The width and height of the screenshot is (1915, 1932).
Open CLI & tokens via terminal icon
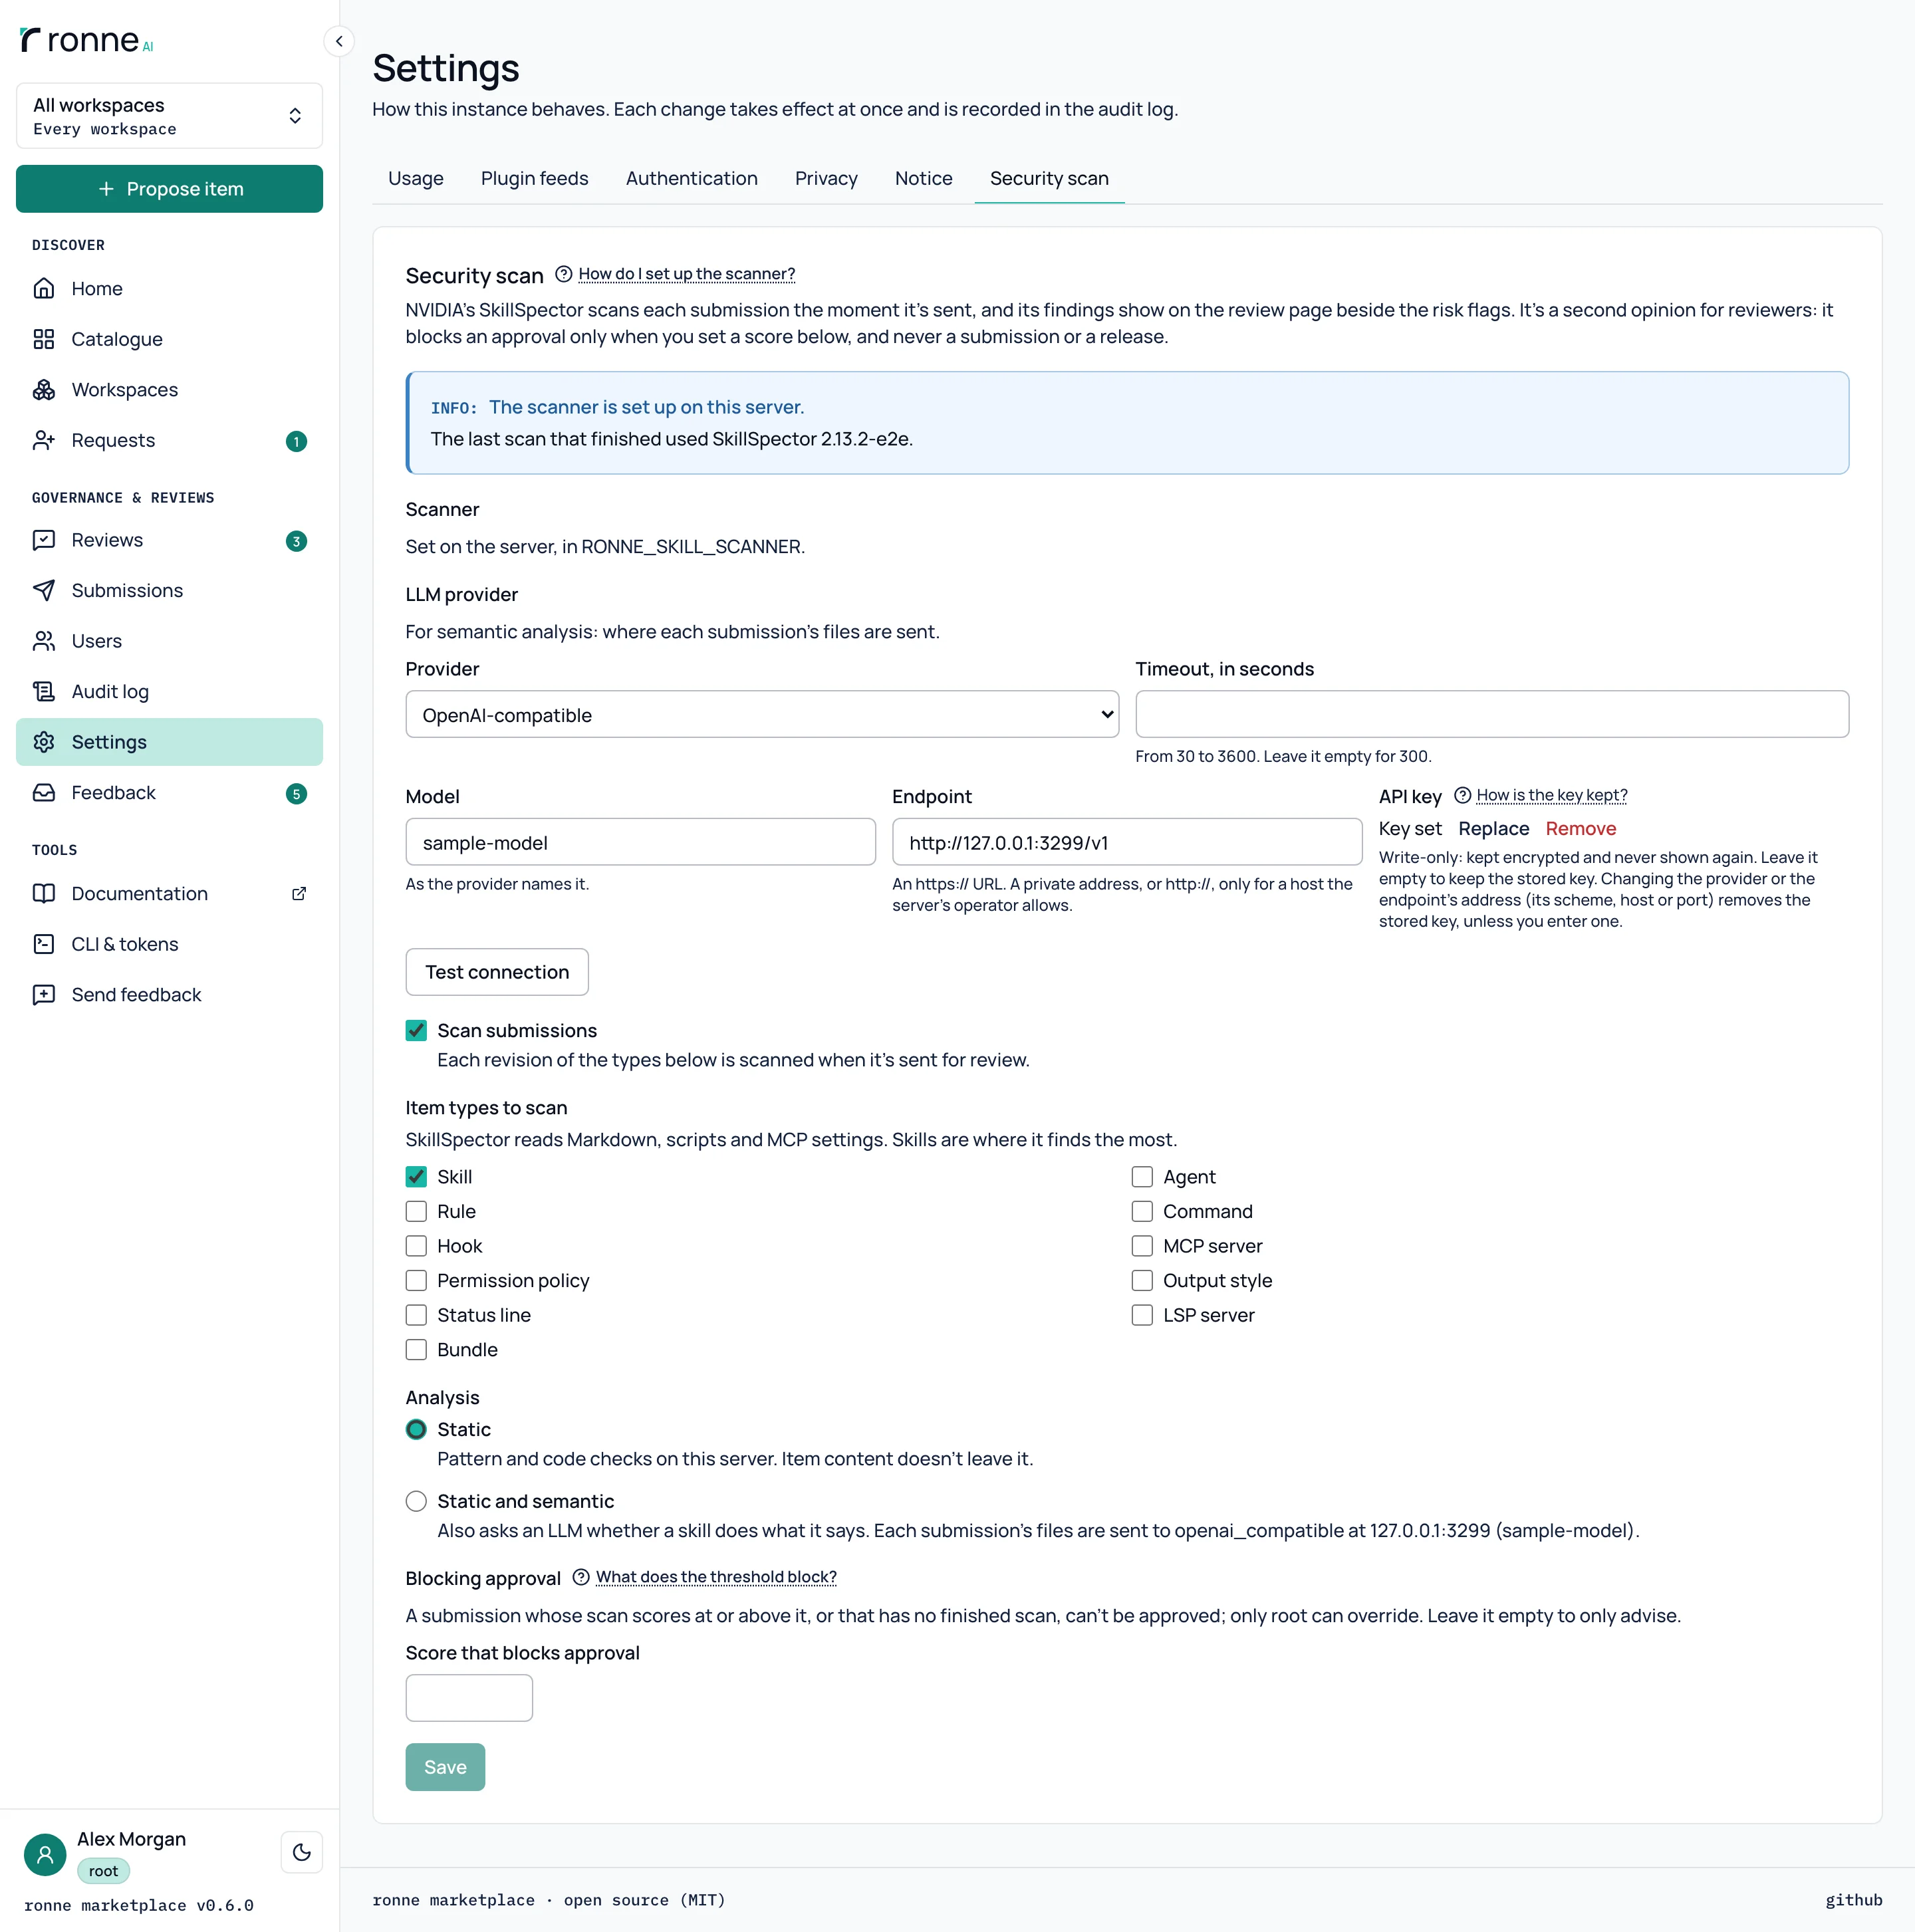(x=44, y=944)
